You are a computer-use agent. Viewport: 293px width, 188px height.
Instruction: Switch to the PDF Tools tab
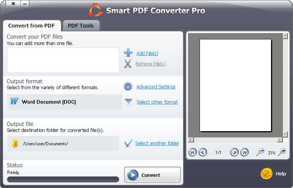(81, 26)
